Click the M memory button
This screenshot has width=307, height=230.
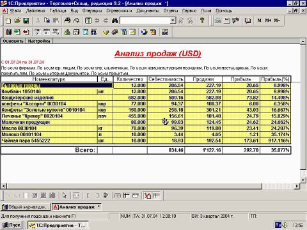tap(259, 20)
